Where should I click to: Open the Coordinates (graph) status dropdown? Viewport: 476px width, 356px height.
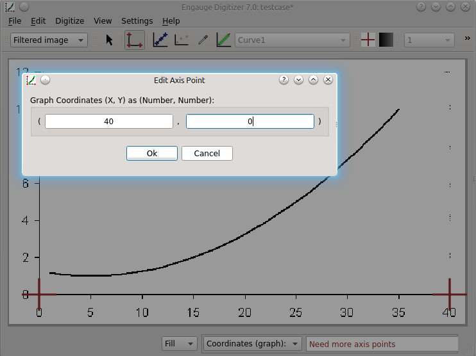pos(253,344)
